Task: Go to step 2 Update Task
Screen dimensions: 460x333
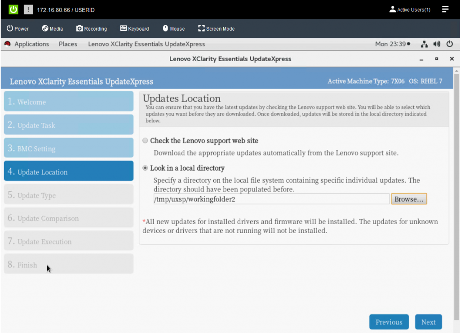Action: [69, 125]
